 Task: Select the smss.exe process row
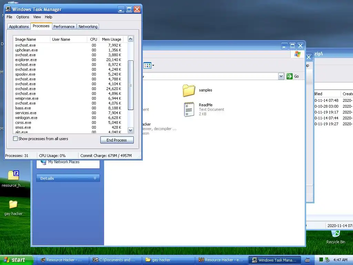tap(70, 127)
